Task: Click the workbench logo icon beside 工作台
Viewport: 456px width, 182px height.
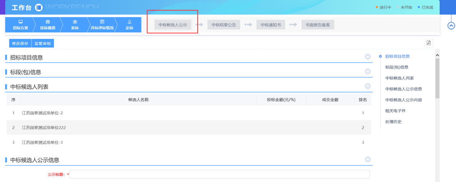Action: pos(39,8)
